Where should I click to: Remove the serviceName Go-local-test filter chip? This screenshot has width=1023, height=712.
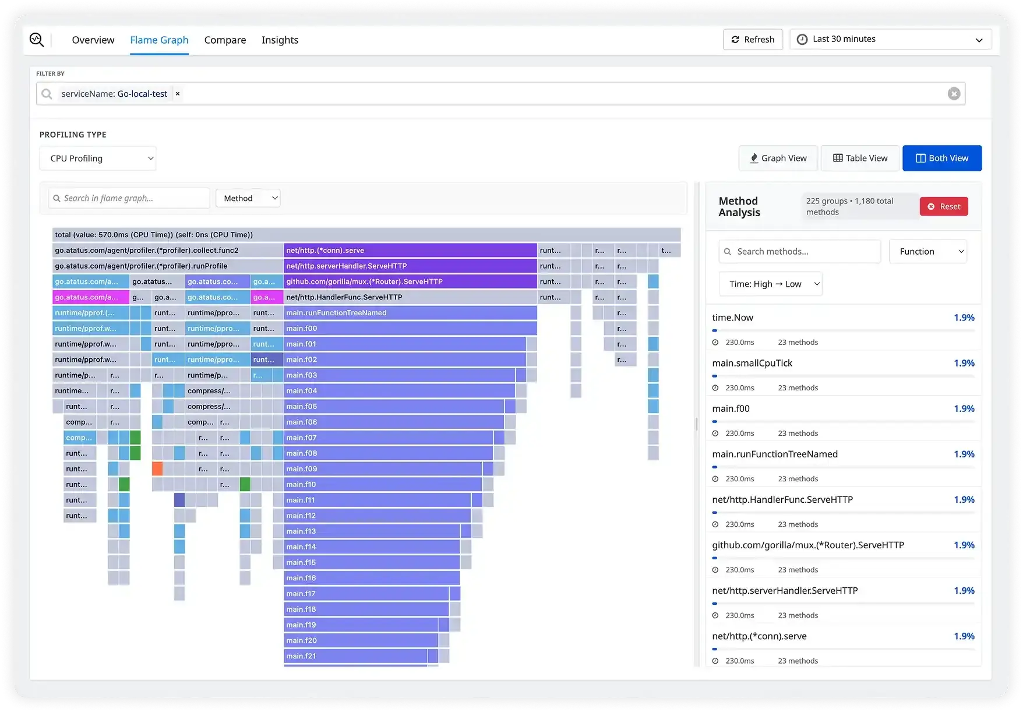click(178, 94)
